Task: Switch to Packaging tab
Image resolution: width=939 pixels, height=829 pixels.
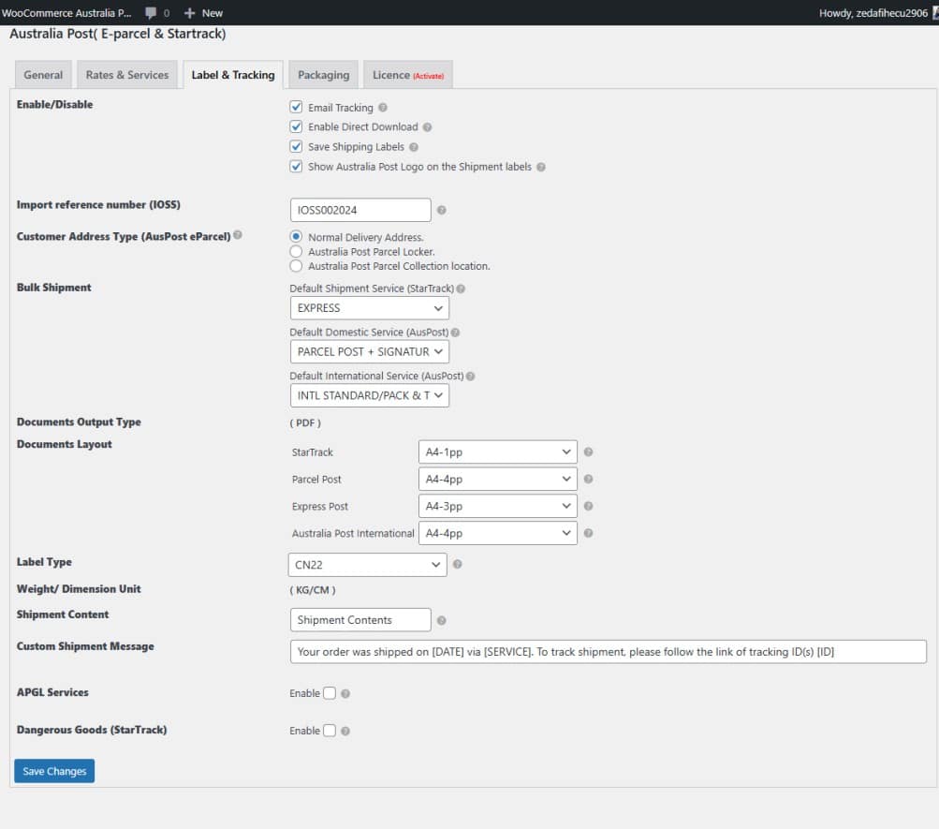Action: pos(323,75)
